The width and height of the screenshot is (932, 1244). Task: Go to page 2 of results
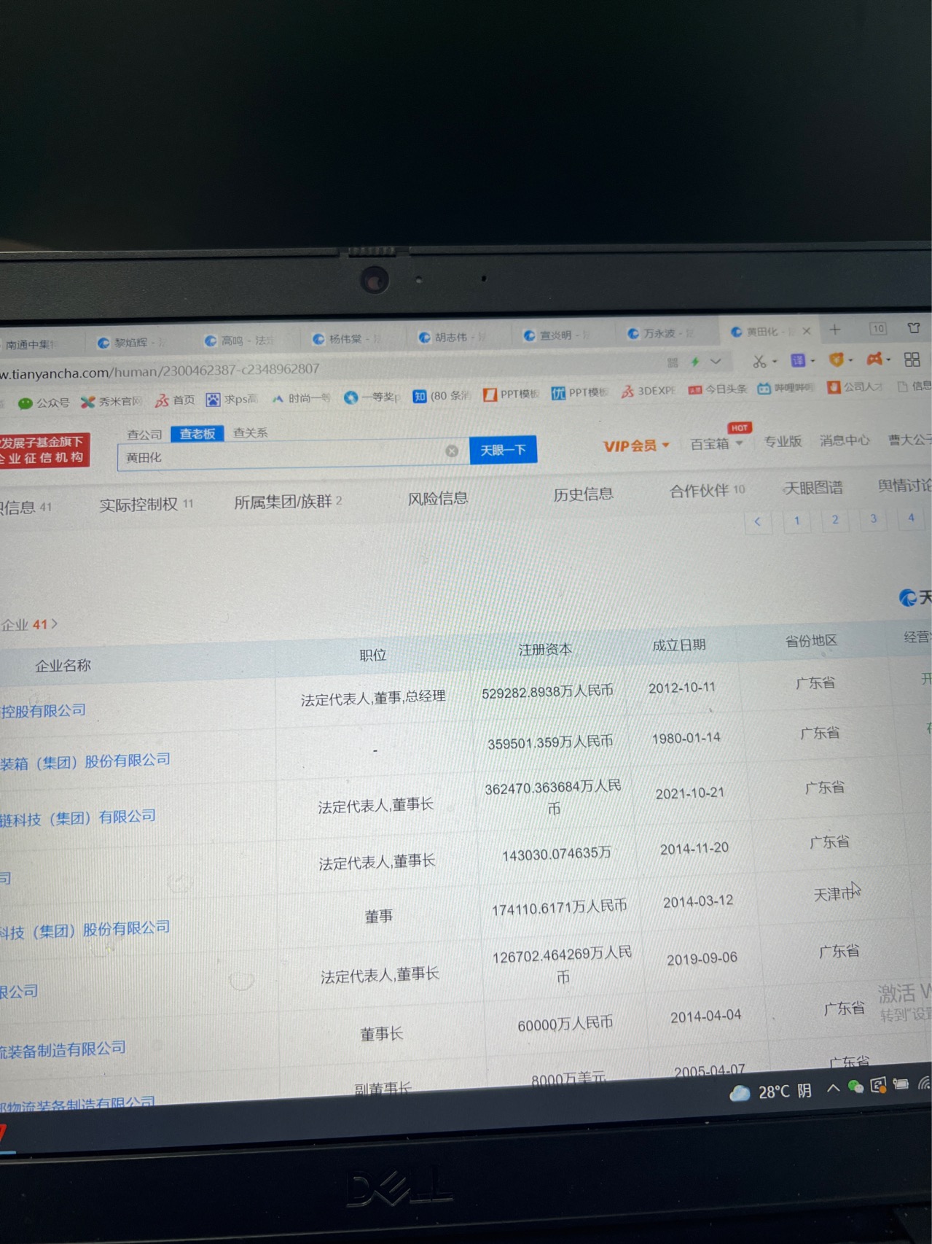835,520
